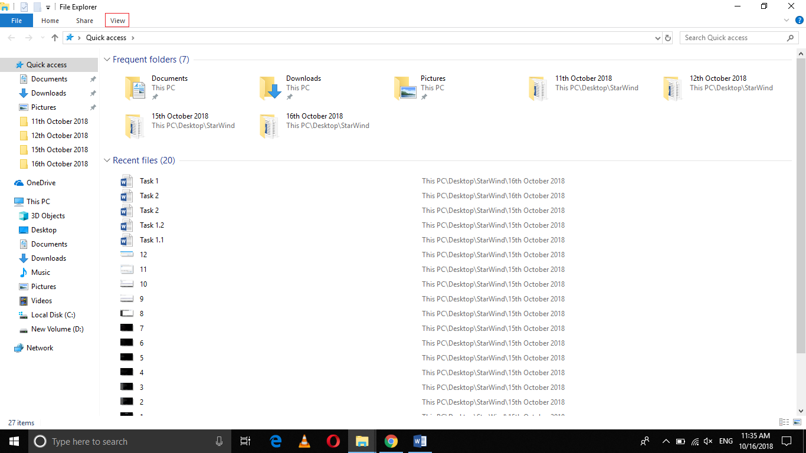Viewport: 806px width, 453px height.
Task: Navigate up one folder level
Action: pyautogui.click(x=54, y=37)
